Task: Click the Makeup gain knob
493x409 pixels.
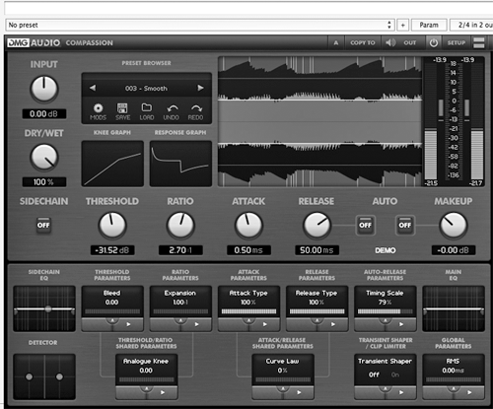Action: [x=454, y=226]
